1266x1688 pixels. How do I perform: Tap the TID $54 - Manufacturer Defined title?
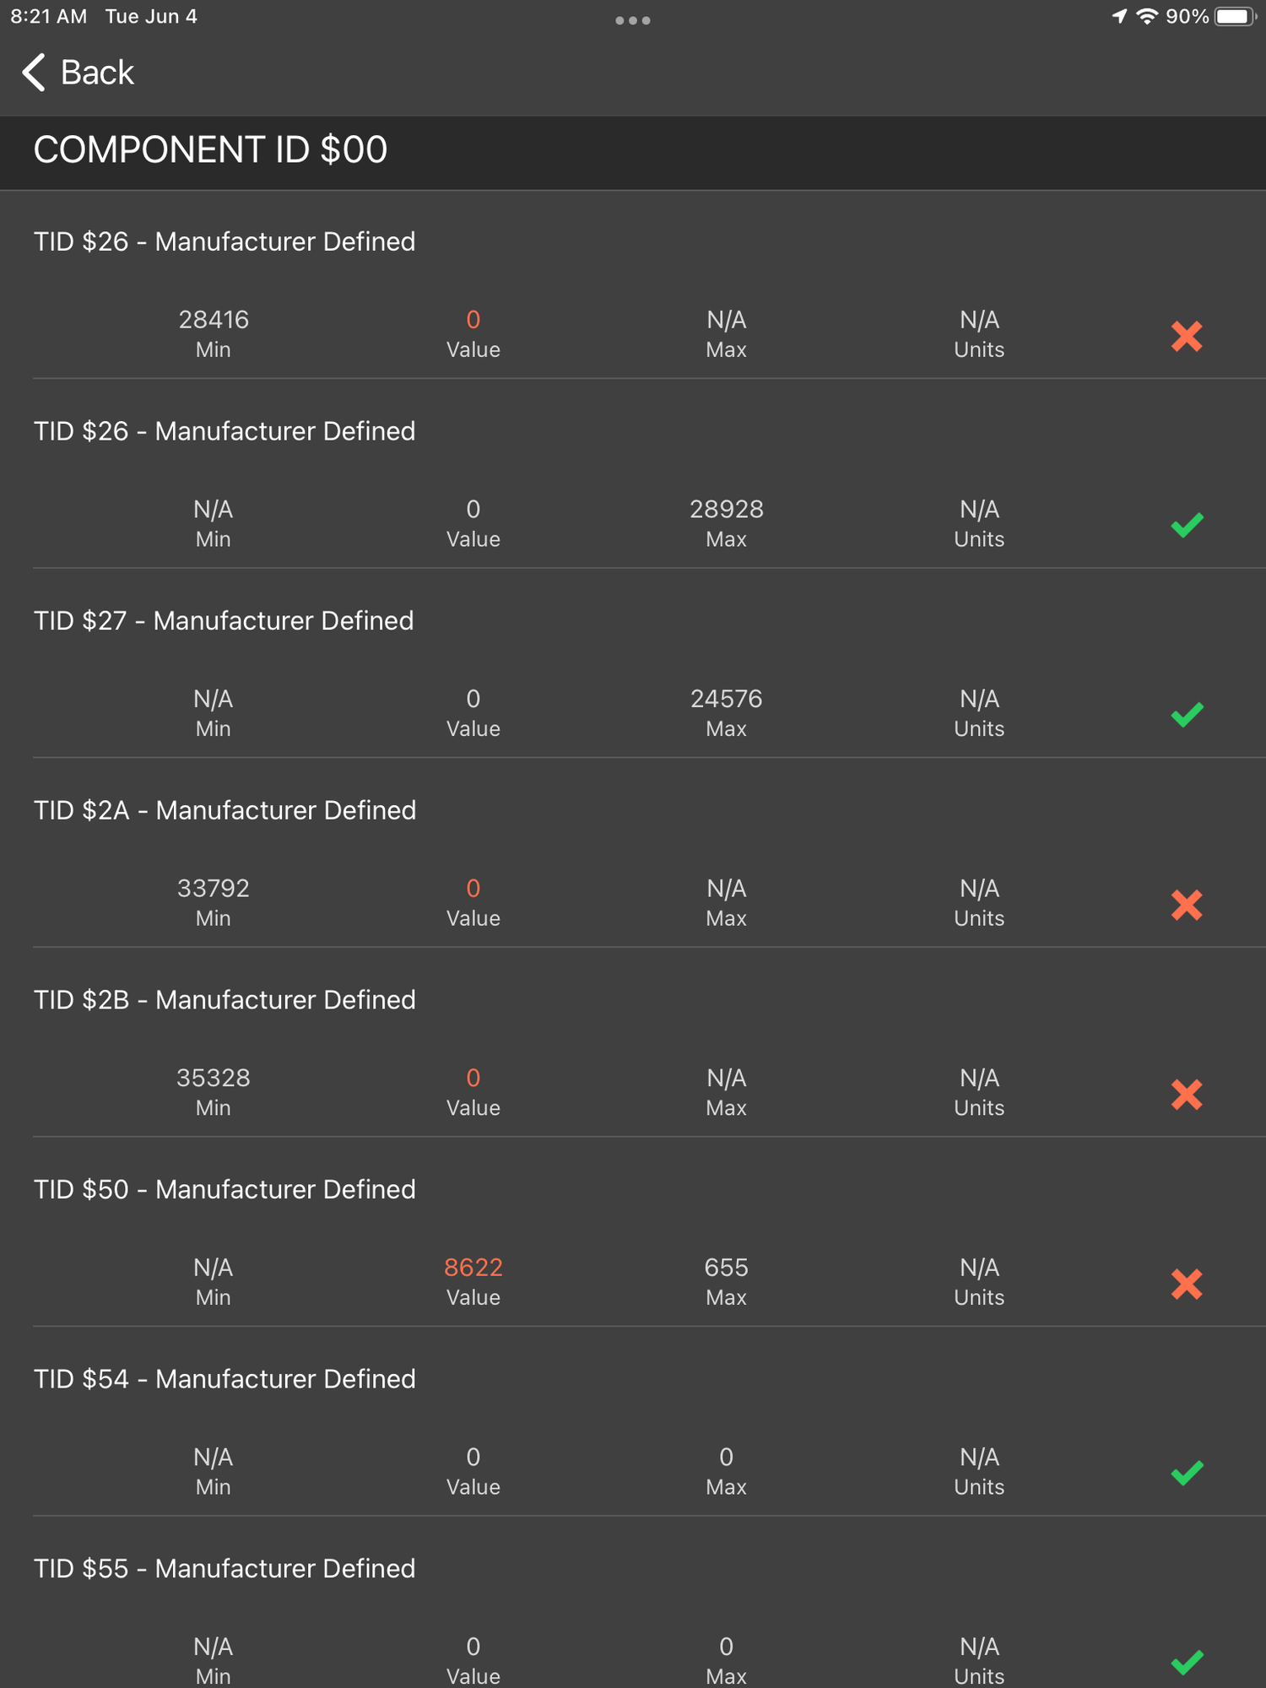[225, 1379]
